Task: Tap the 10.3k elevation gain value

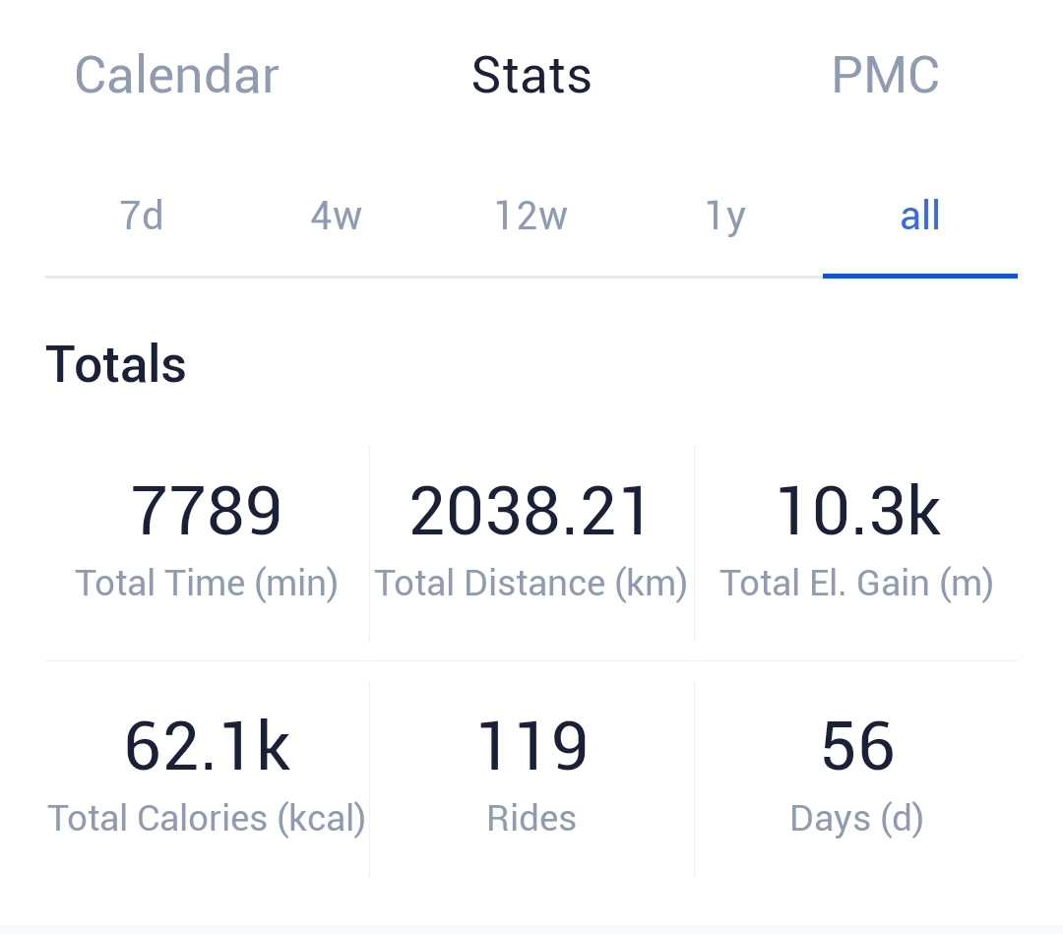Action: [857, 511]
